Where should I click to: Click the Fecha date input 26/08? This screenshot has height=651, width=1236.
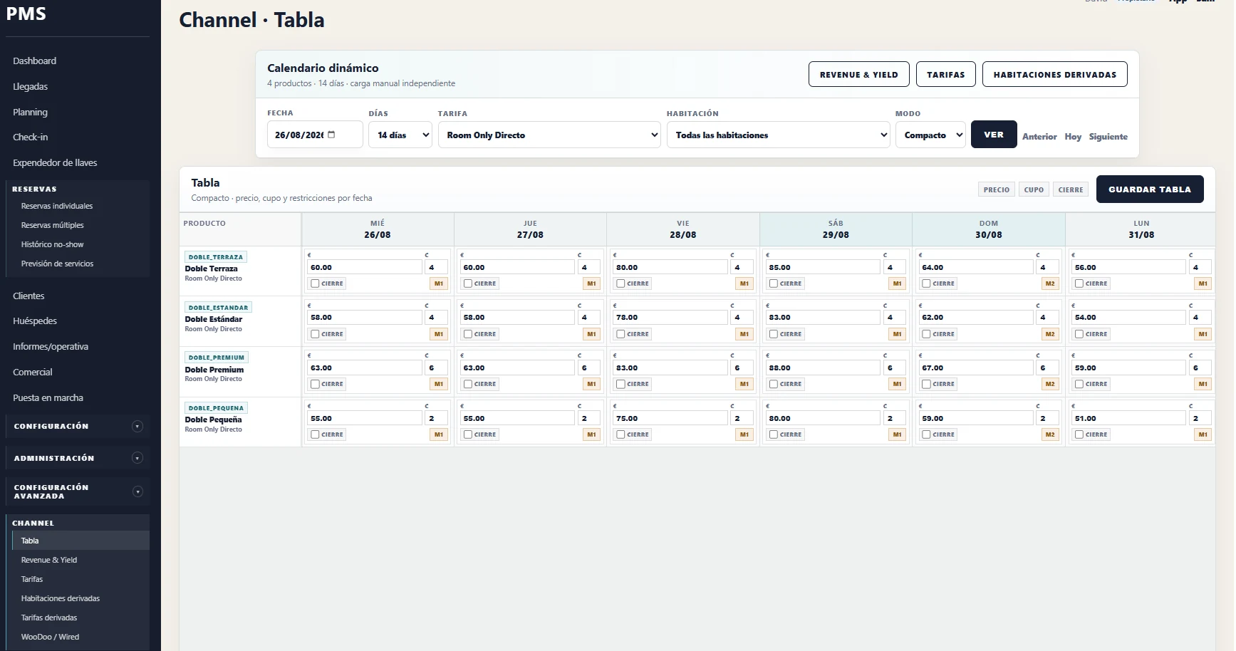315,135
